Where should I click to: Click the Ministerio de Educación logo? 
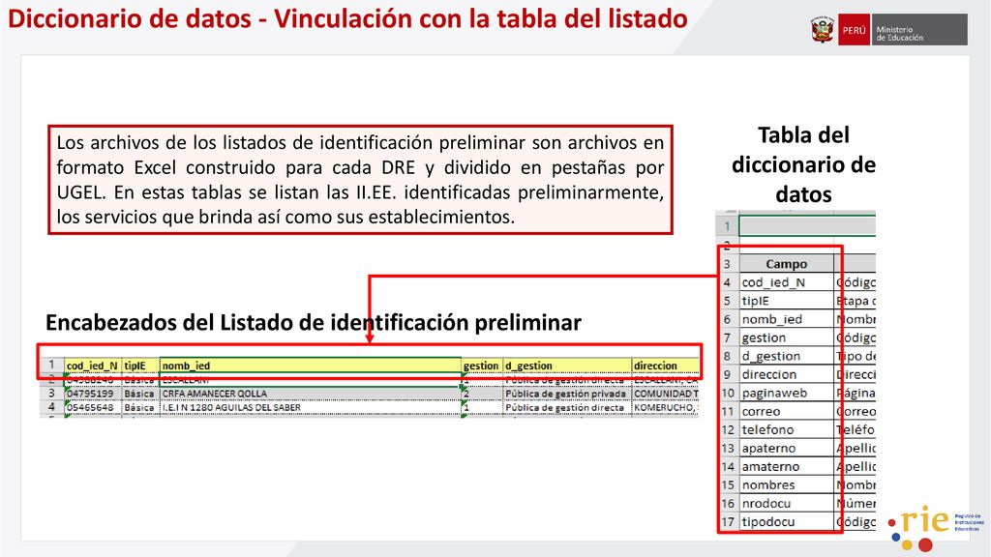coord(918,30)
